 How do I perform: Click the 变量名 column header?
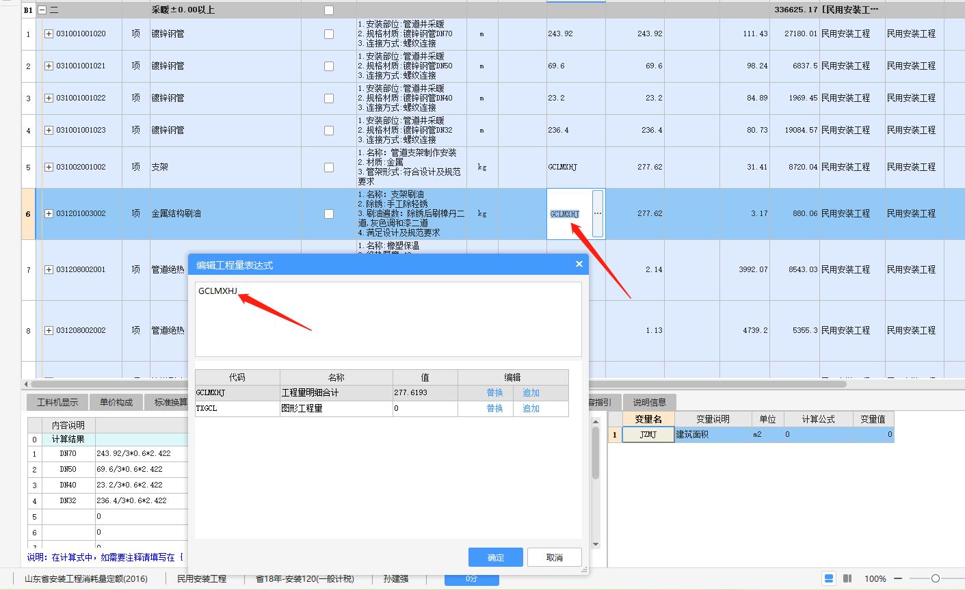tap(648, 419)
